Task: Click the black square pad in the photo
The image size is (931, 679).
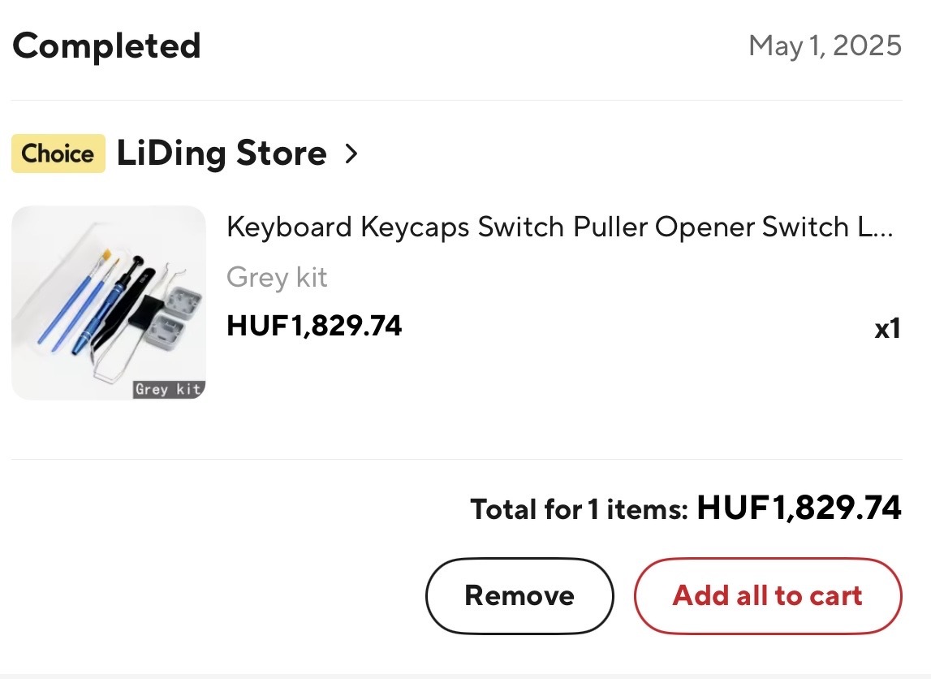Action: (147, 311)
